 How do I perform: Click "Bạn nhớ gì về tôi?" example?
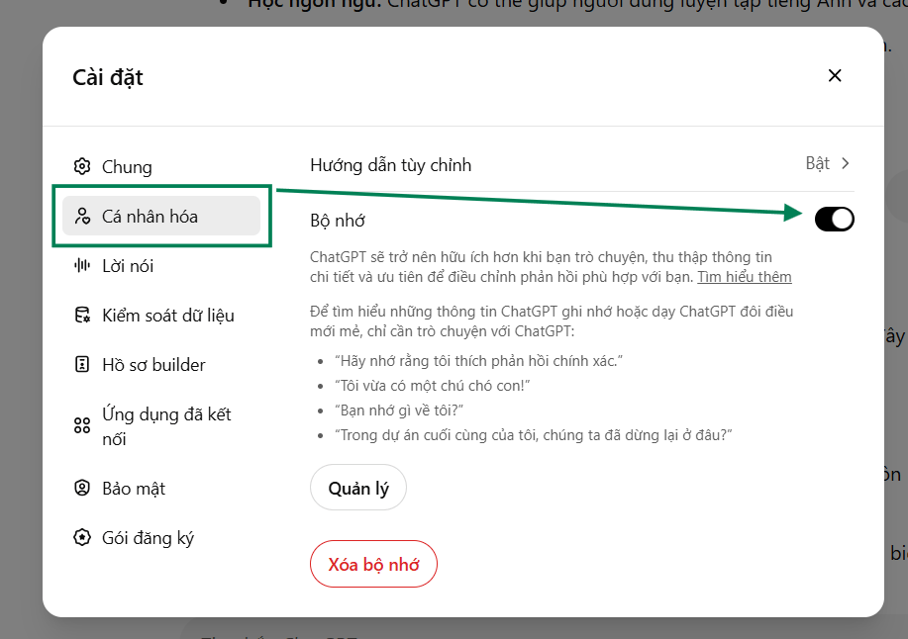click(x=399, y=411)
